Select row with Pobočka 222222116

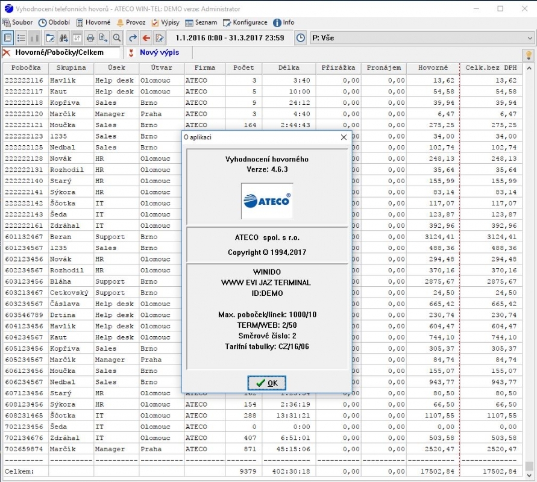click(263, 81)
